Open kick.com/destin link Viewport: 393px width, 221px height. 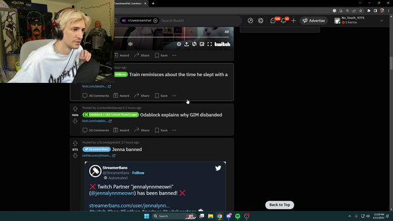coord(96,86)
